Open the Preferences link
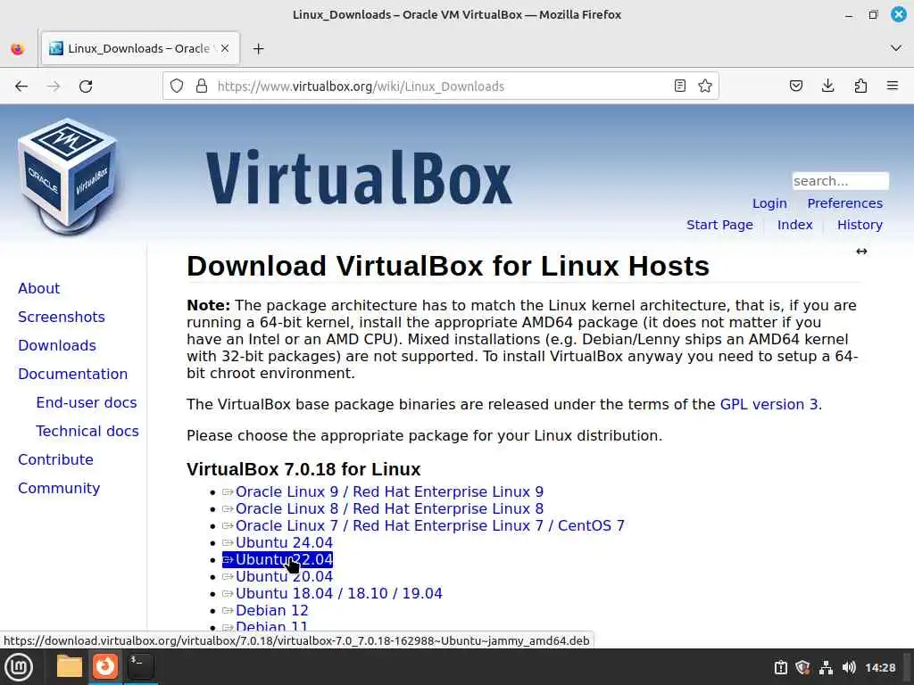 pyautogui.click(x=844, y=203)
